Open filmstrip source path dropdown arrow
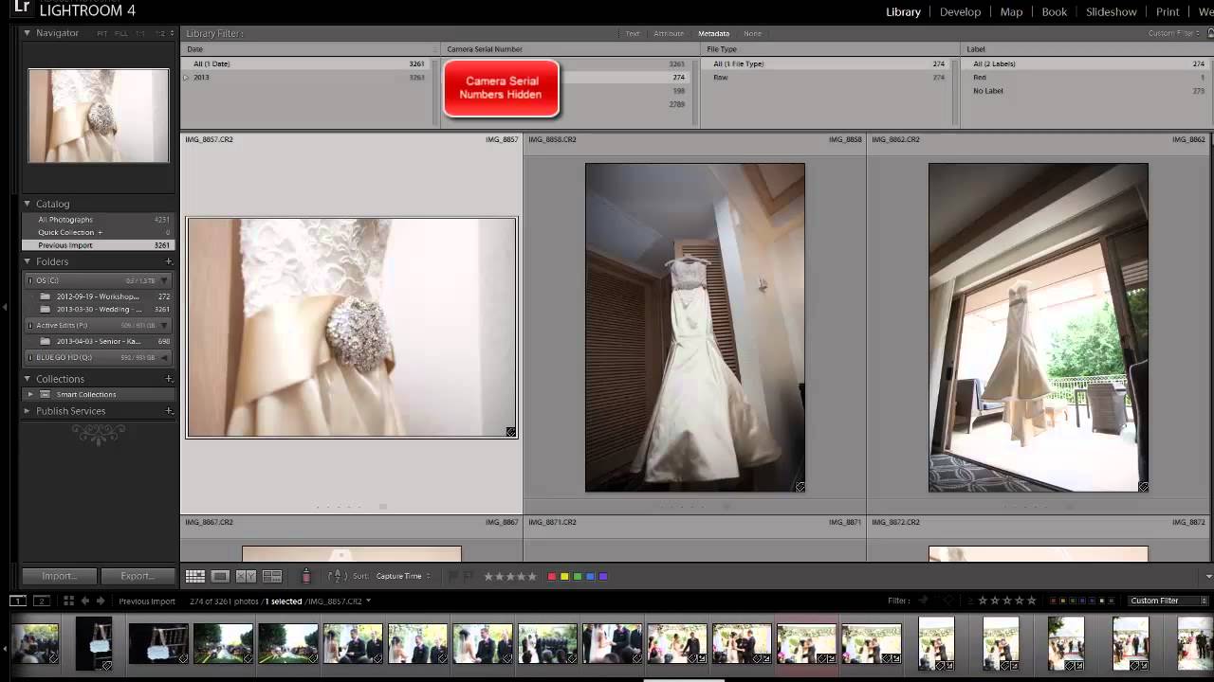The height and width of the screenshot is (682, 1214). 368,601
